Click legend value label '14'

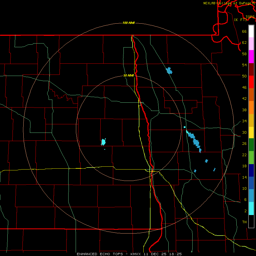pyautogui.click(x=244, y=177)
